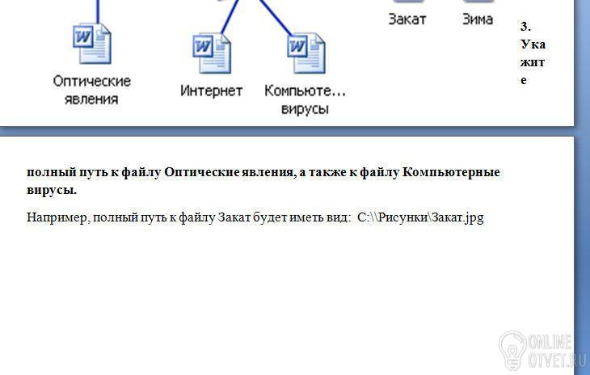Image resolution: width=590 pixels, height=375 pixels.
Task: Click the number 3. beside the diagram
Action: (x=525, y=27)
